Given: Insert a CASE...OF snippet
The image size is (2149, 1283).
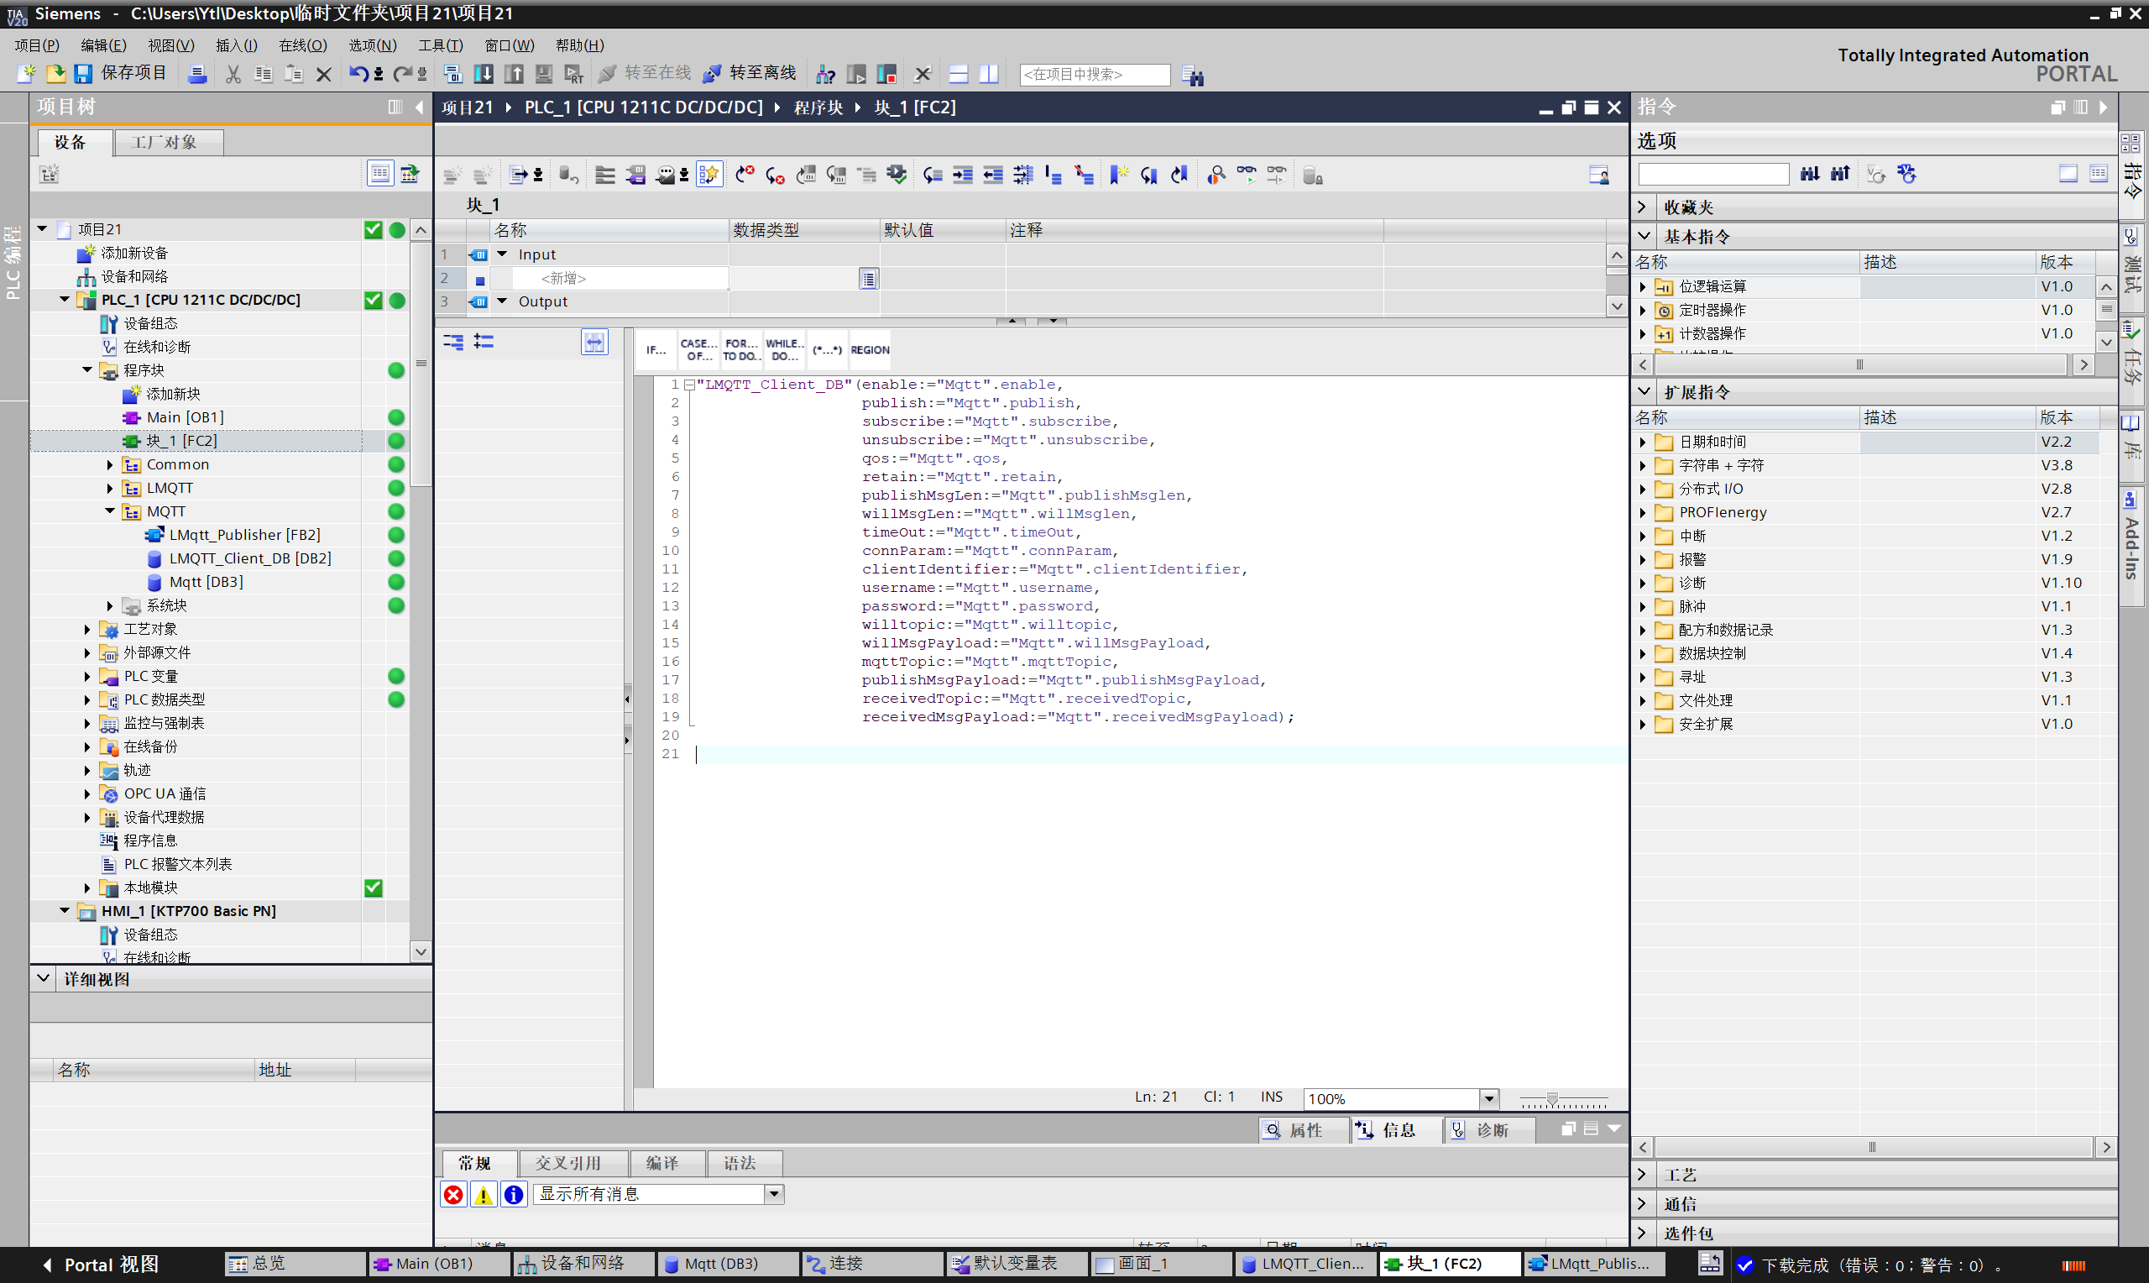Looking at the screenshot, I should tap(698, 349).
